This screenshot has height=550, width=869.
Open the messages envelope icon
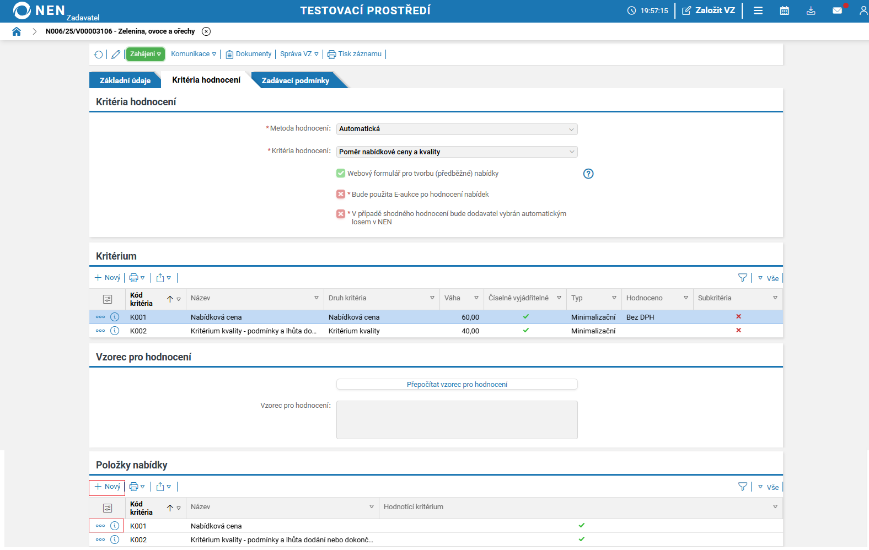(837, 10)
